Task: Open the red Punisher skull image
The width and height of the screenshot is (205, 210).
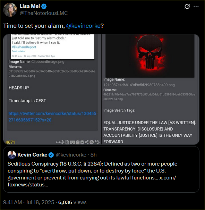Action: click(x=150, y=56)
